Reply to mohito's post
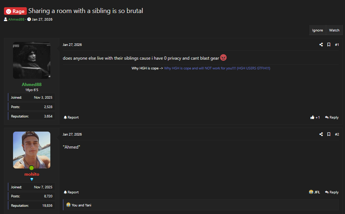This screenshot has height=214, width=345. coord(332,192)
